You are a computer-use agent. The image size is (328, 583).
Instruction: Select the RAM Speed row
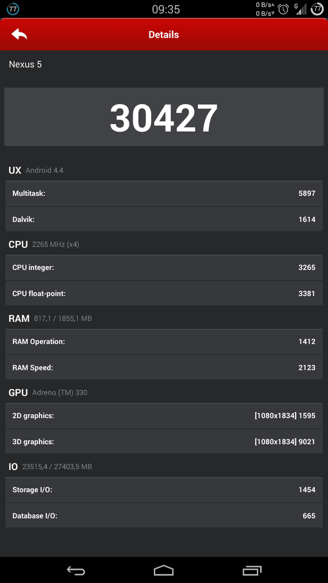click(x=164, y=368)
